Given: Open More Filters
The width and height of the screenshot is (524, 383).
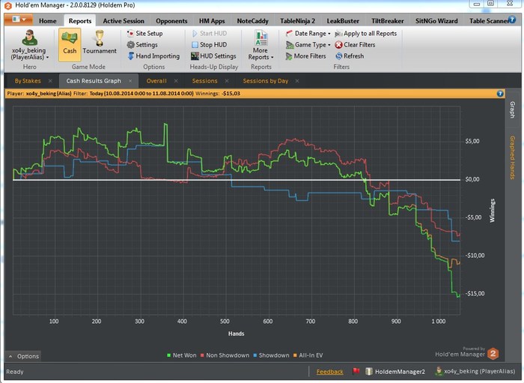Looking at the screenshot, I should 305,56.
